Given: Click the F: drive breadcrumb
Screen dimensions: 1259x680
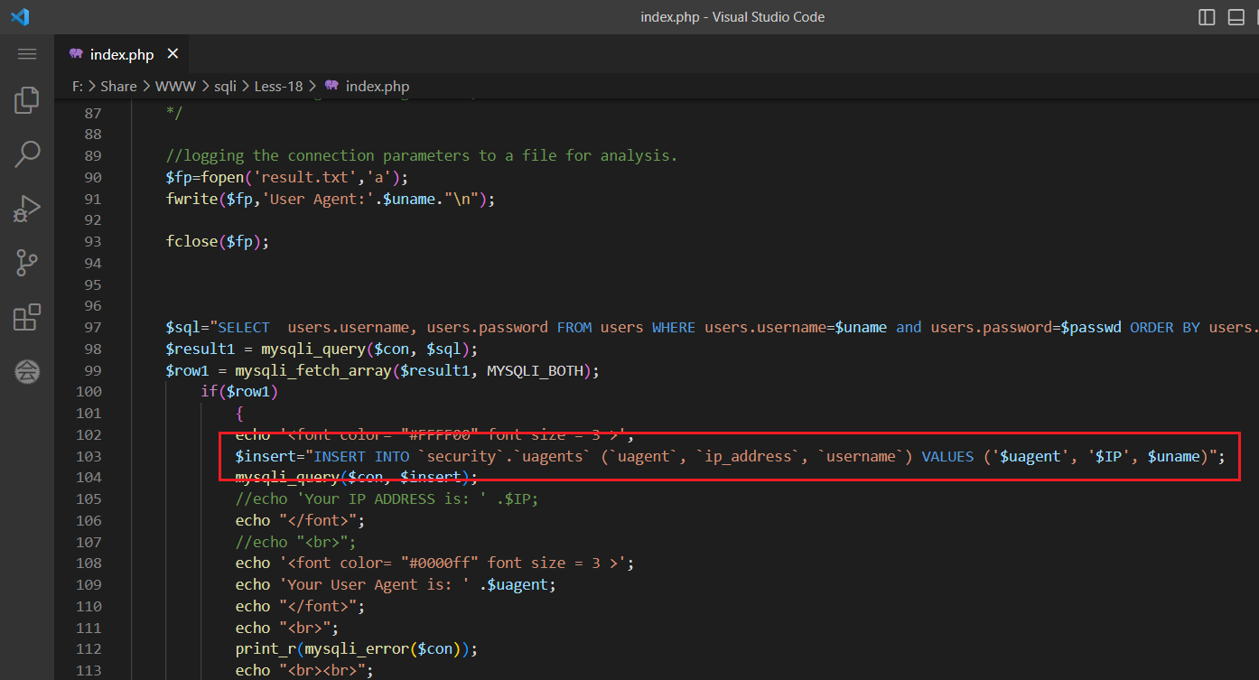Looking at the screenshot, I should (x=78, y=87).
